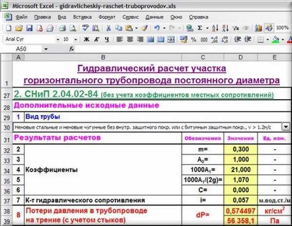Click the Copy toolbar icon

(x=118, y=28)
